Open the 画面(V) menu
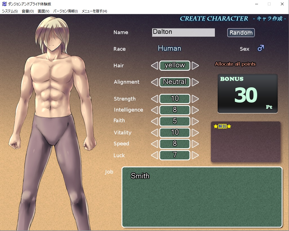This screenshot has width=289, height=231. coord(43,11)
